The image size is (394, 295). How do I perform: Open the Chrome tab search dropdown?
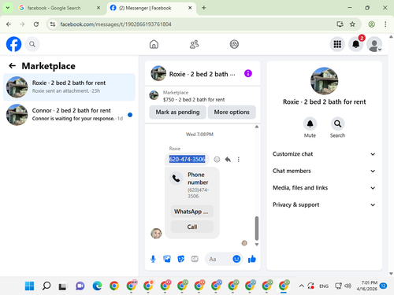tap(8, 8)
